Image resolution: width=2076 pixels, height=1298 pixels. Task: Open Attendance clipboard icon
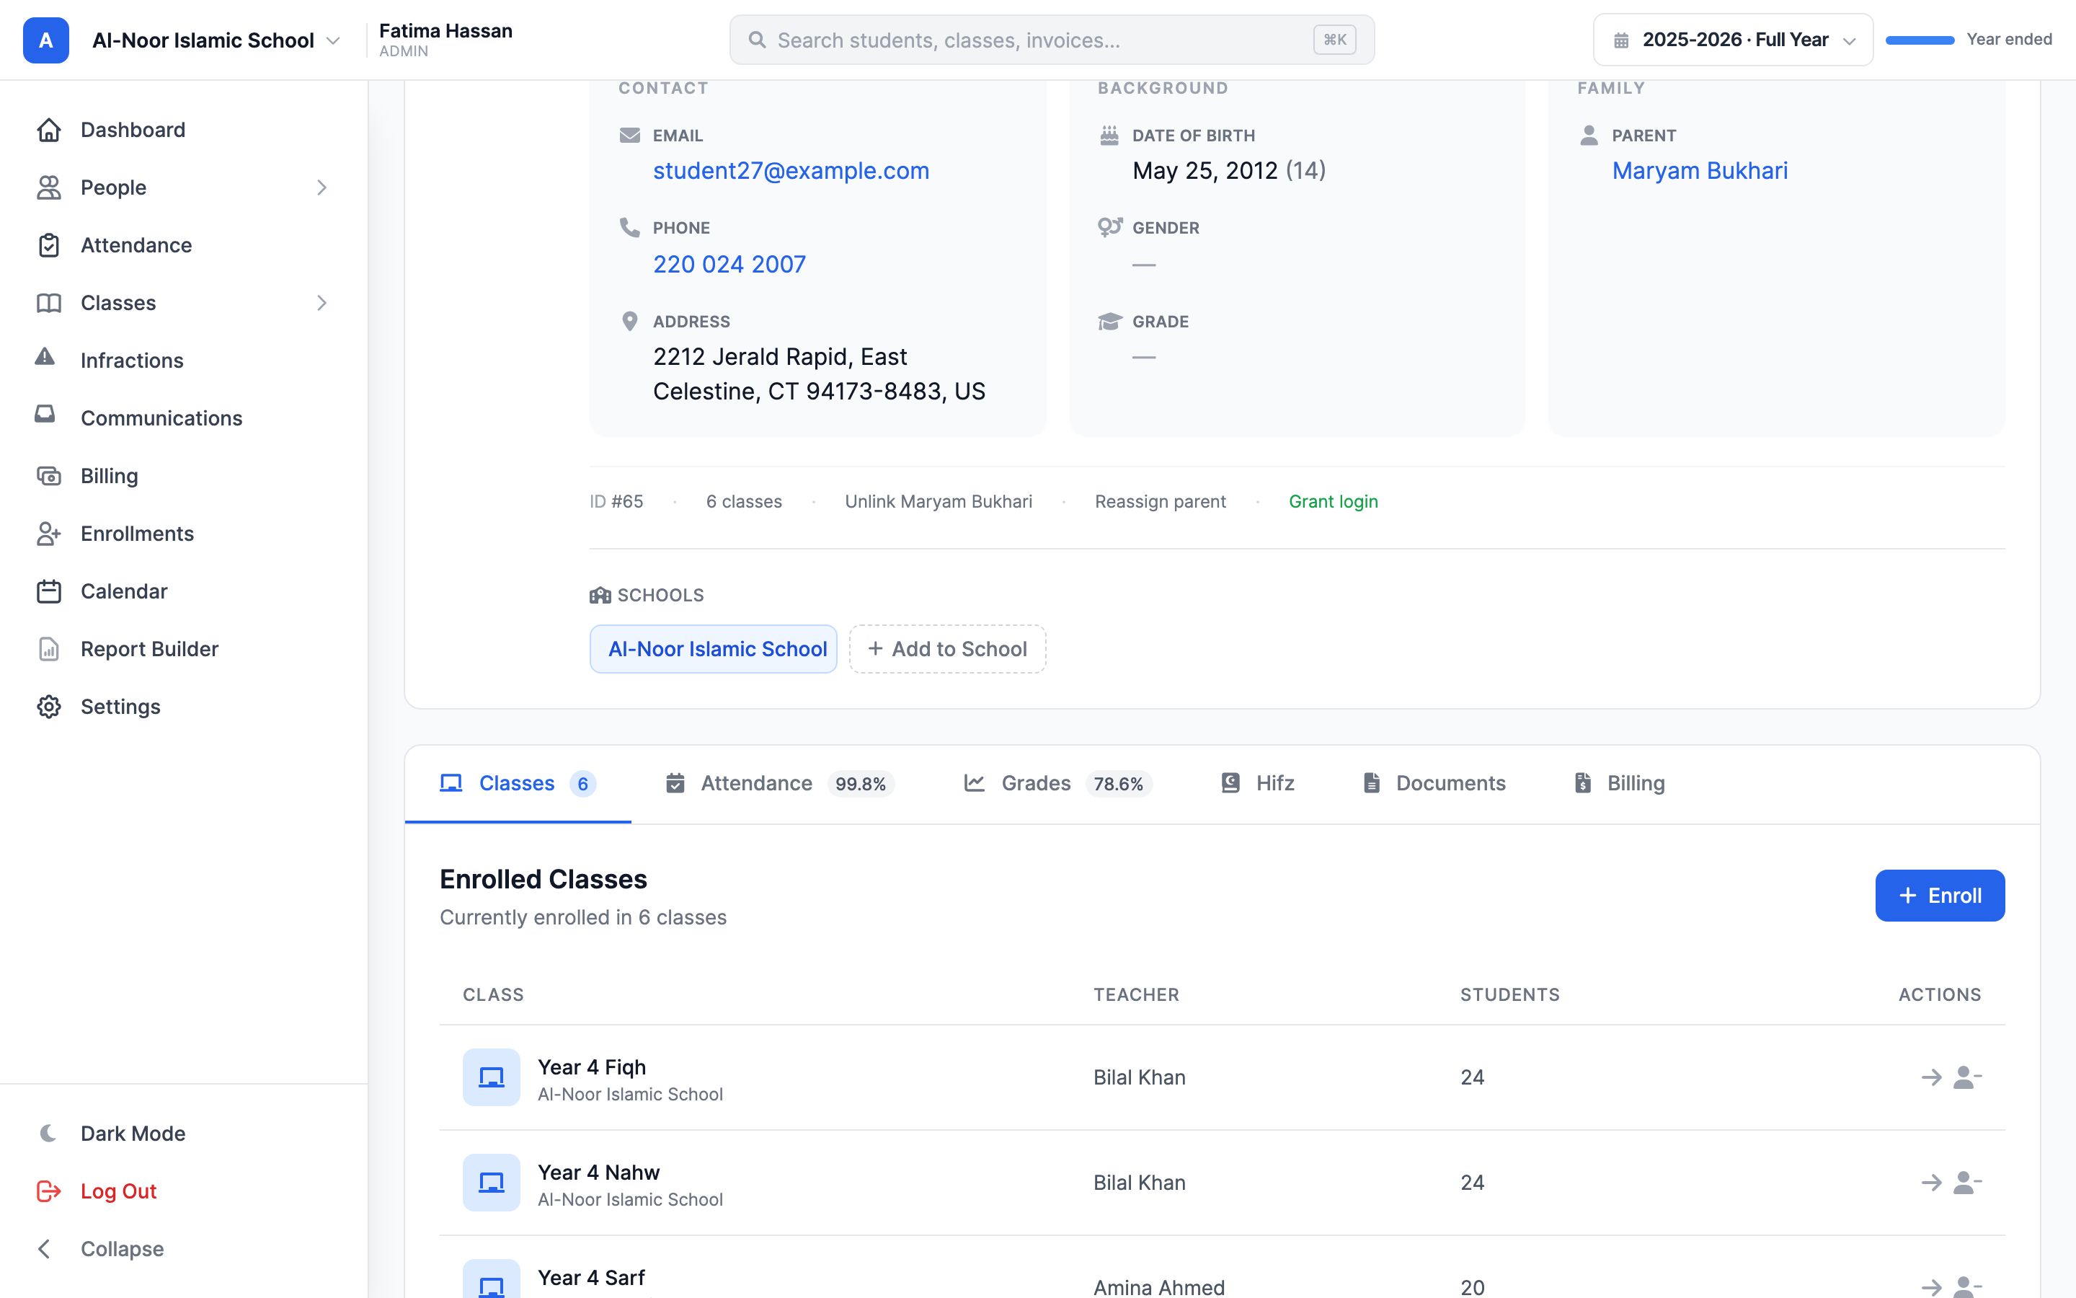[x=49, y=244]
